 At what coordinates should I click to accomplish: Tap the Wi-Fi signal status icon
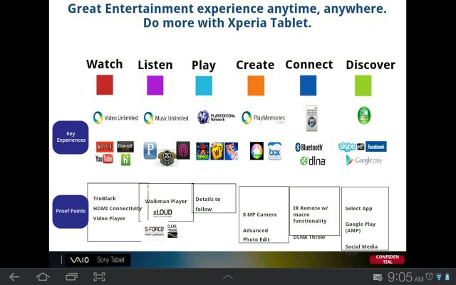(439, 276)
